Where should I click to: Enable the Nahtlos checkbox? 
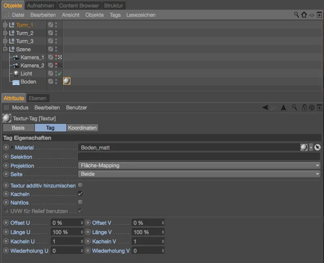click(80, 202)
